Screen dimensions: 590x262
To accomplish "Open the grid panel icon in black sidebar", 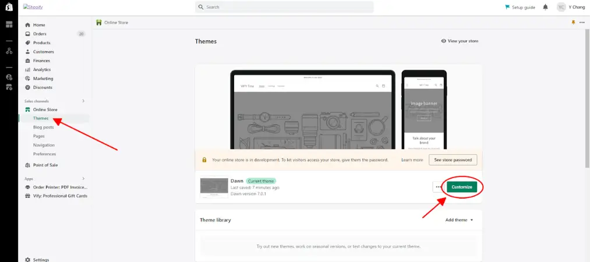I will pos(9,25).
